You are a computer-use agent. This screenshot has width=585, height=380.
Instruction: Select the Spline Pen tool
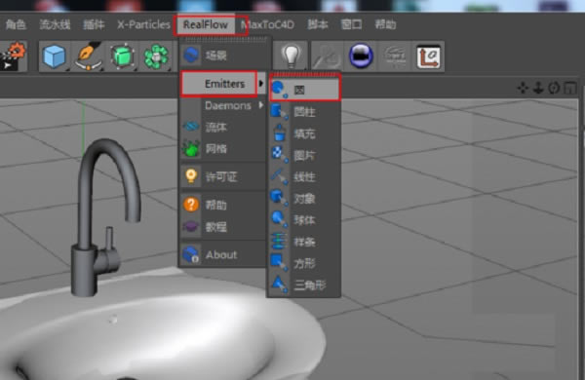click(88, 57)
